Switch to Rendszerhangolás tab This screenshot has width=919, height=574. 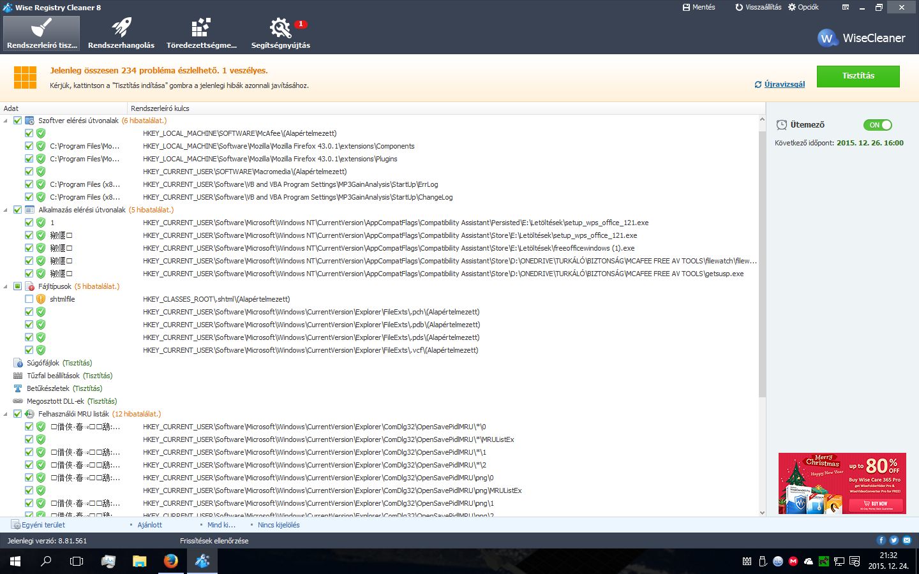(x=121, y=33)
